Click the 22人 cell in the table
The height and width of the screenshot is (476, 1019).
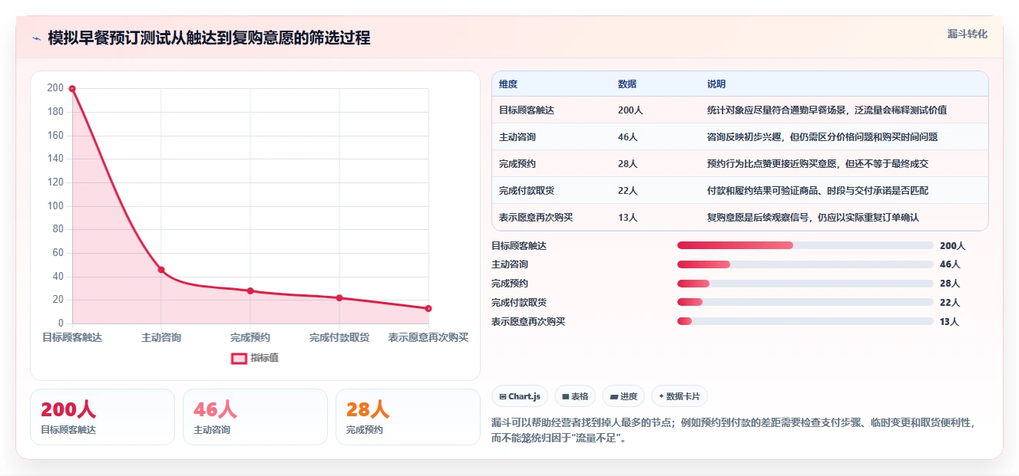point(627,191)
